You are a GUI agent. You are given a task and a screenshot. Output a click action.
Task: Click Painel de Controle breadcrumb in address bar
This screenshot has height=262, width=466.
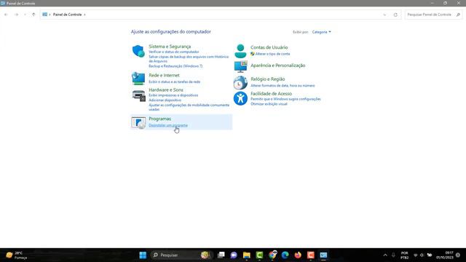click(x=67, y=15)
